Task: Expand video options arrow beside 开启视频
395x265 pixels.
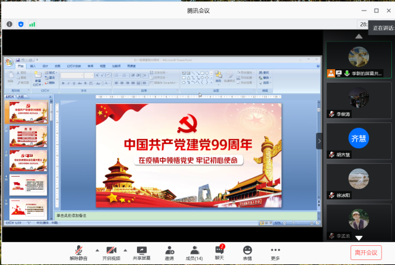Action: 125,250
